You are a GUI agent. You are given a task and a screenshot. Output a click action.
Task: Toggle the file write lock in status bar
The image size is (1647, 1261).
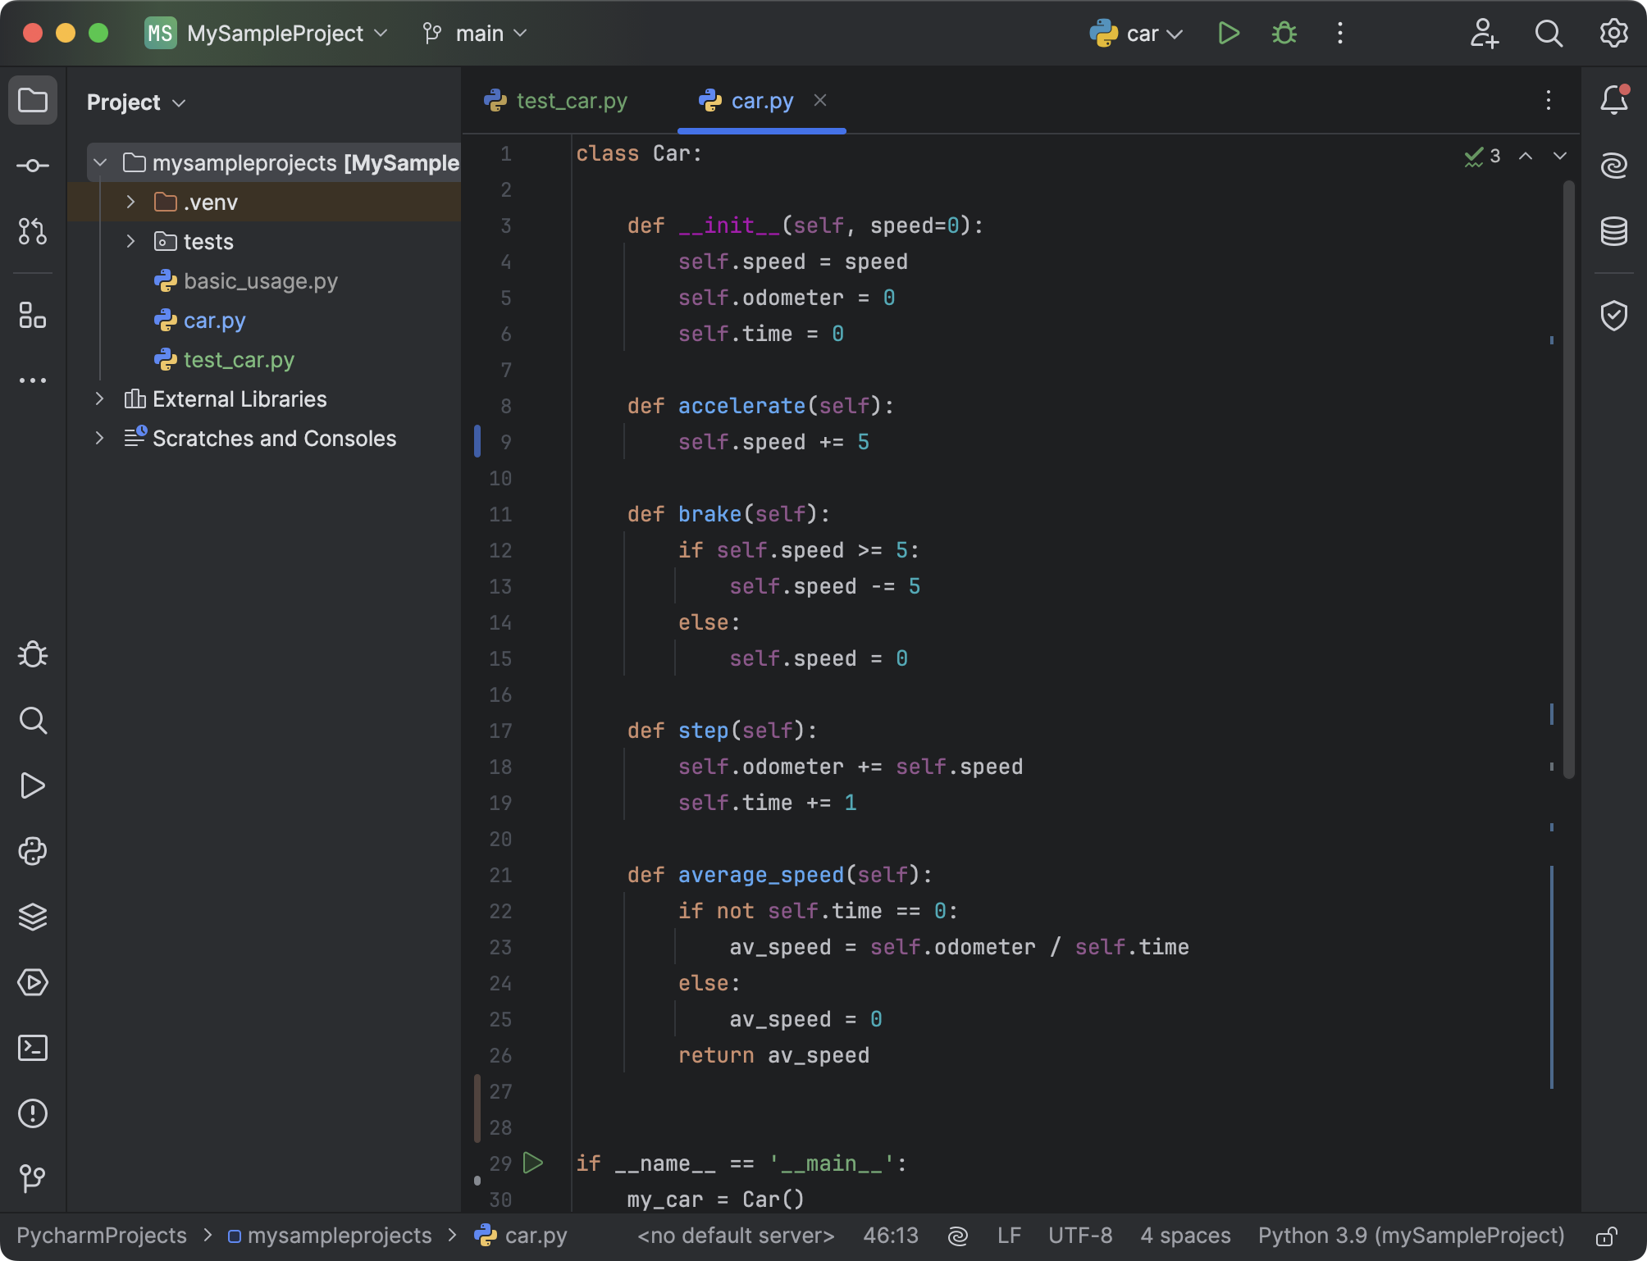click(x=1606, y=1236)
